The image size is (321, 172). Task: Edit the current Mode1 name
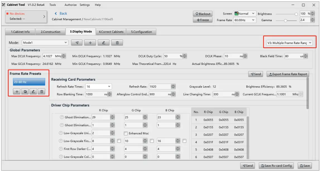point(103,43)
